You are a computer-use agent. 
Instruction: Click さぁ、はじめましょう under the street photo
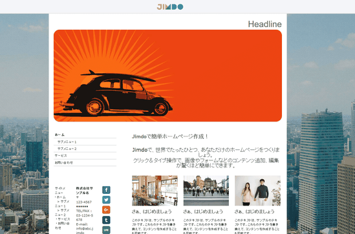pyautogui.click(x=203, y=211)
